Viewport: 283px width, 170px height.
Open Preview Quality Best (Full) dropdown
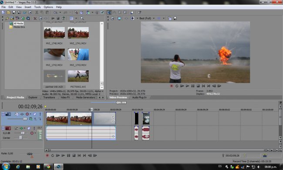[x=154, y=18]
